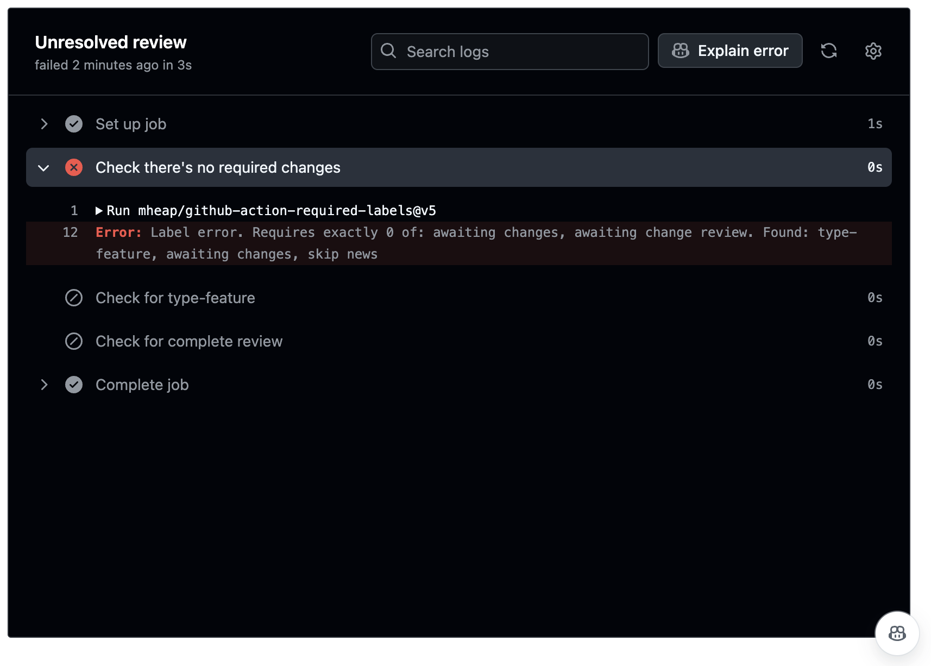Screen dimensions: 931x666
Task: Click the Copilot icon in Explain error button
Action: point(681,51)
